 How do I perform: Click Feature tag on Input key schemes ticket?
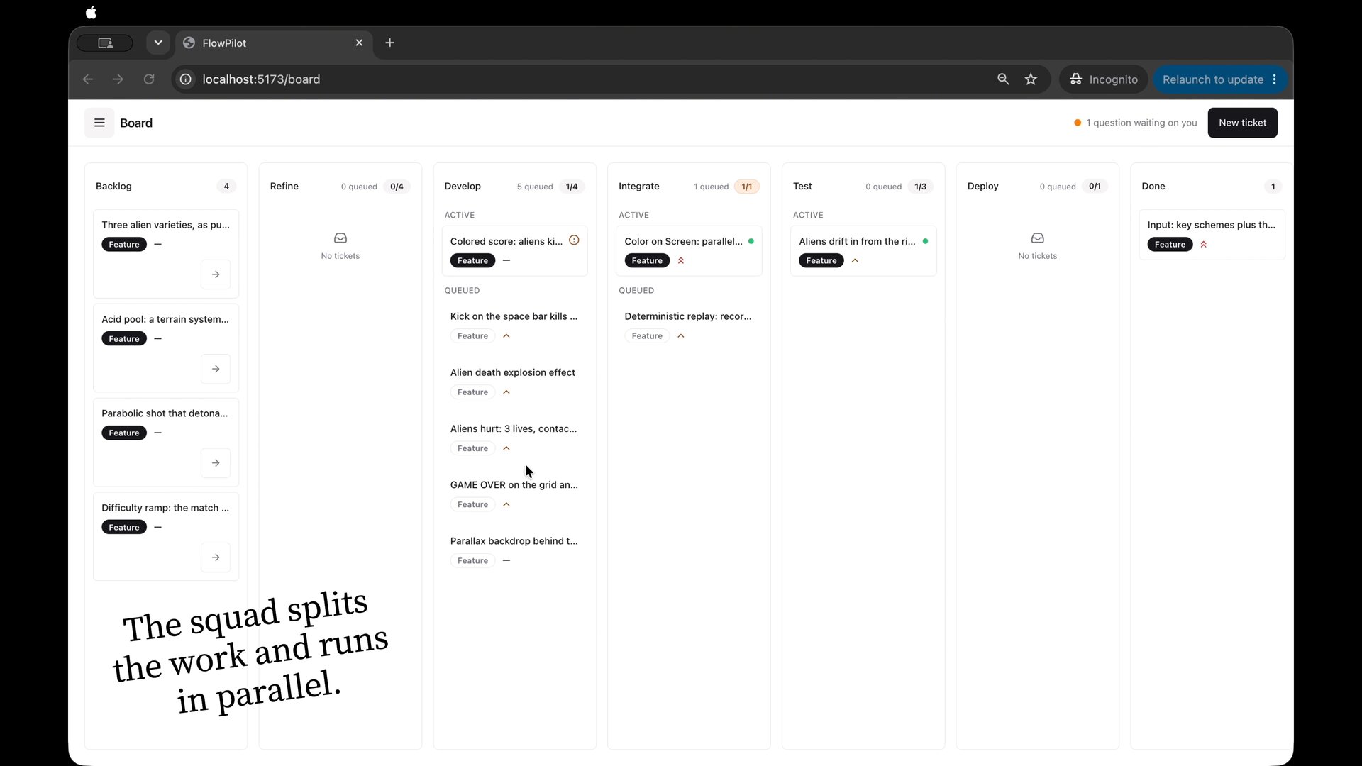[x=1170, y=245]
